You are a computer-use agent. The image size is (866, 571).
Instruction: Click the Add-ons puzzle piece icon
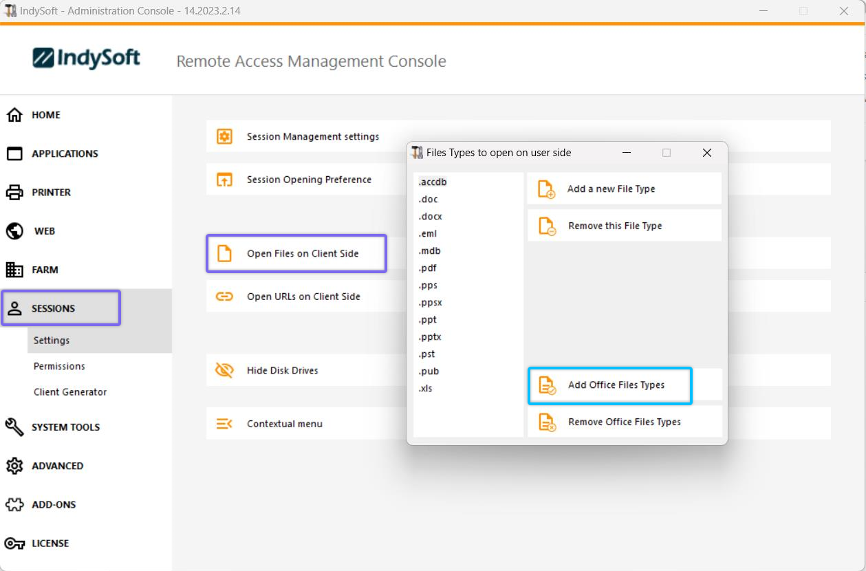coord(14,505)
